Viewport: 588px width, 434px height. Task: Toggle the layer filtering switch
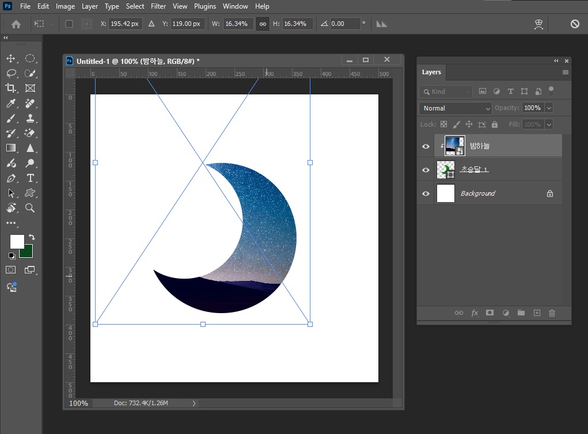click(x=551, y=91)
